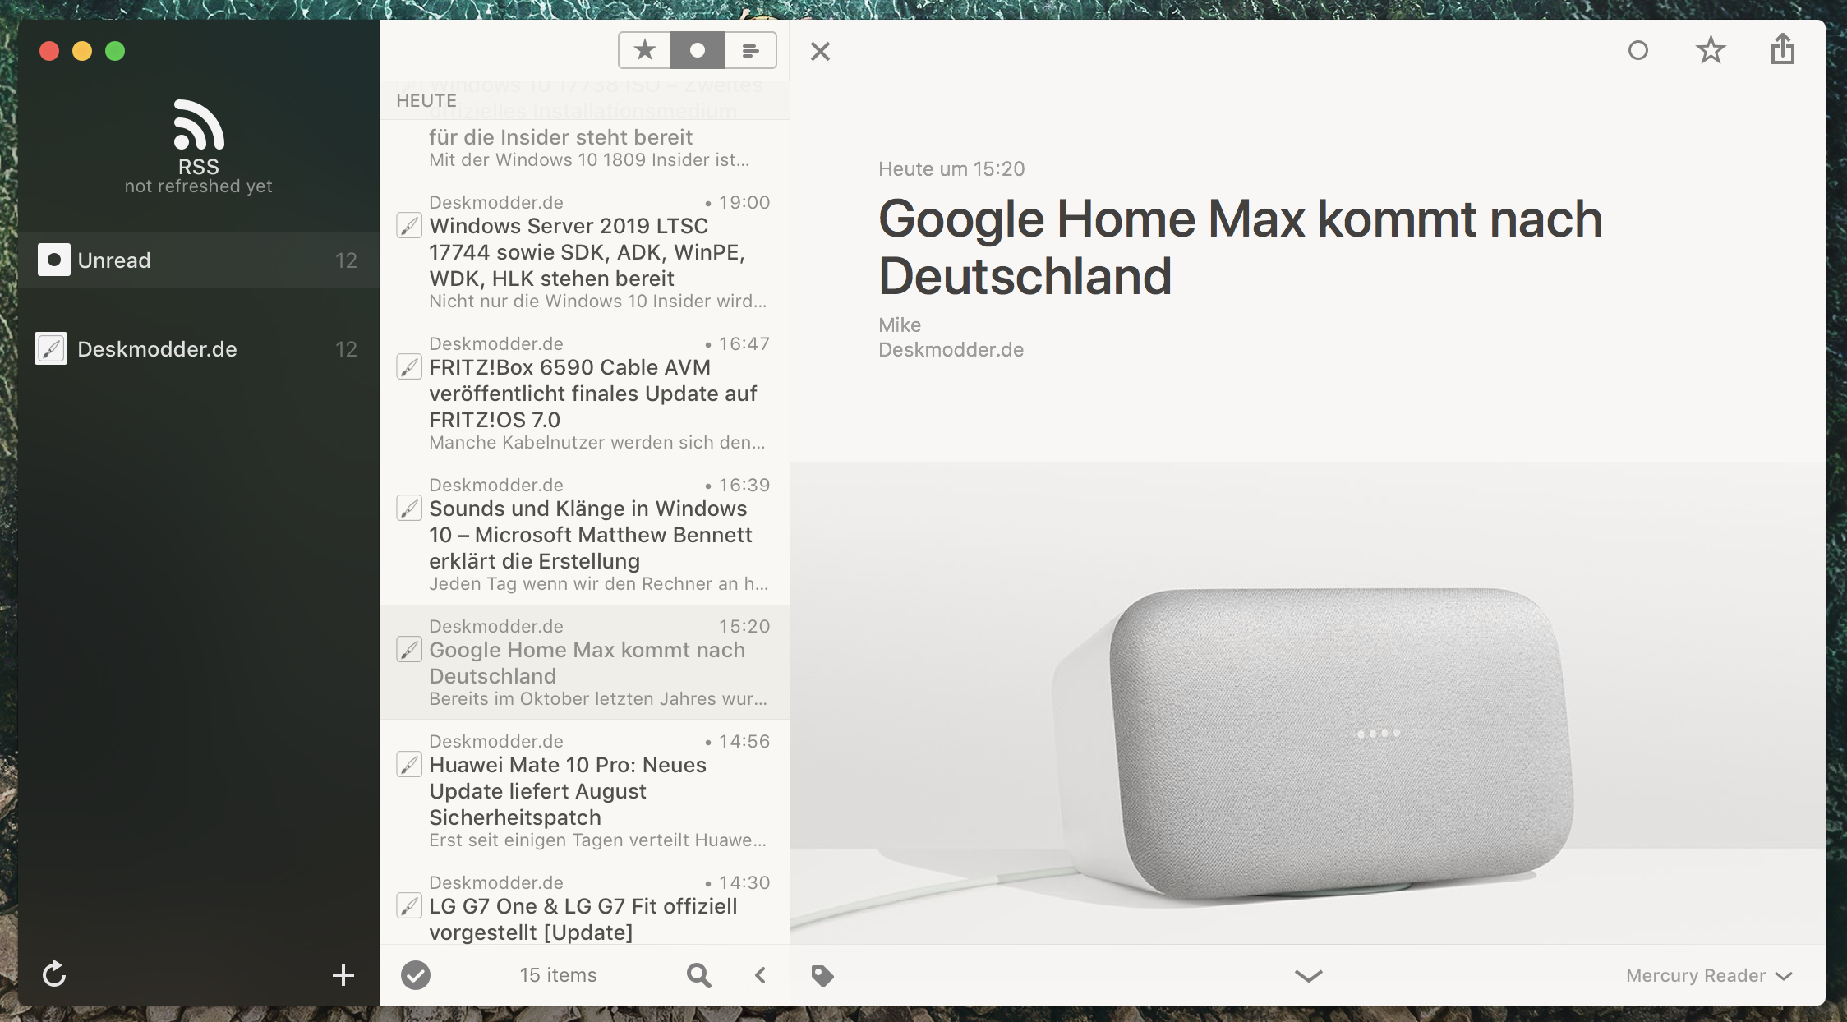Open the share menu
The width and height of the screenshot is (1847, 1022).
(1783, 48)
